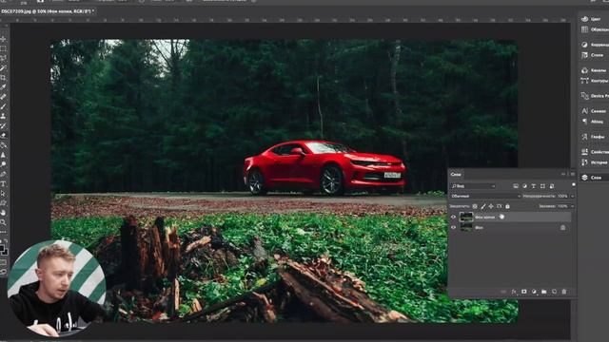Open the История panel

pyautogui.click(x=594, y=162)
